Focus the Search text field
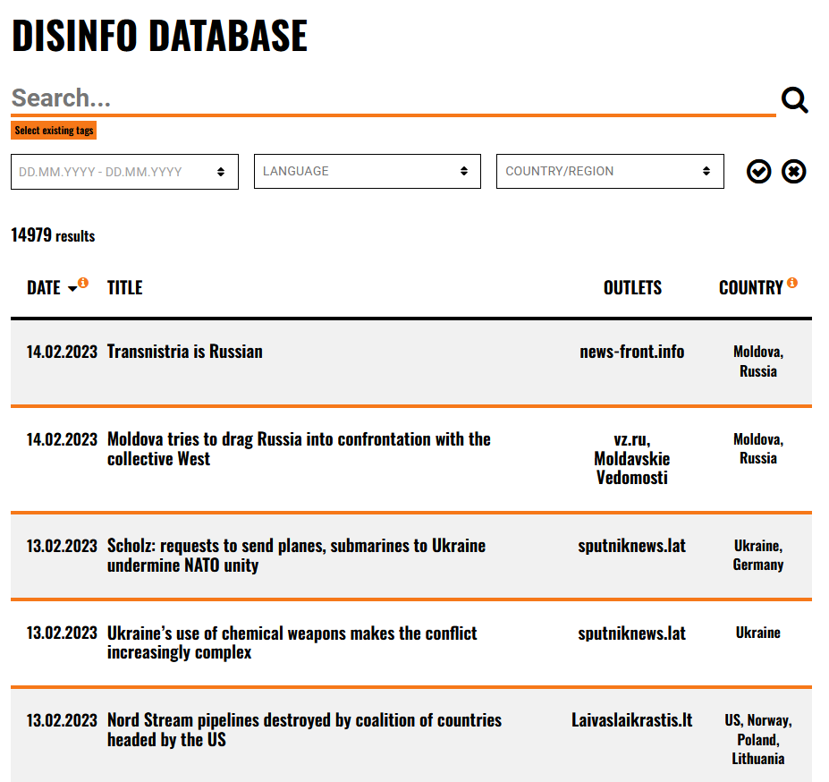 tap(392, 98)
